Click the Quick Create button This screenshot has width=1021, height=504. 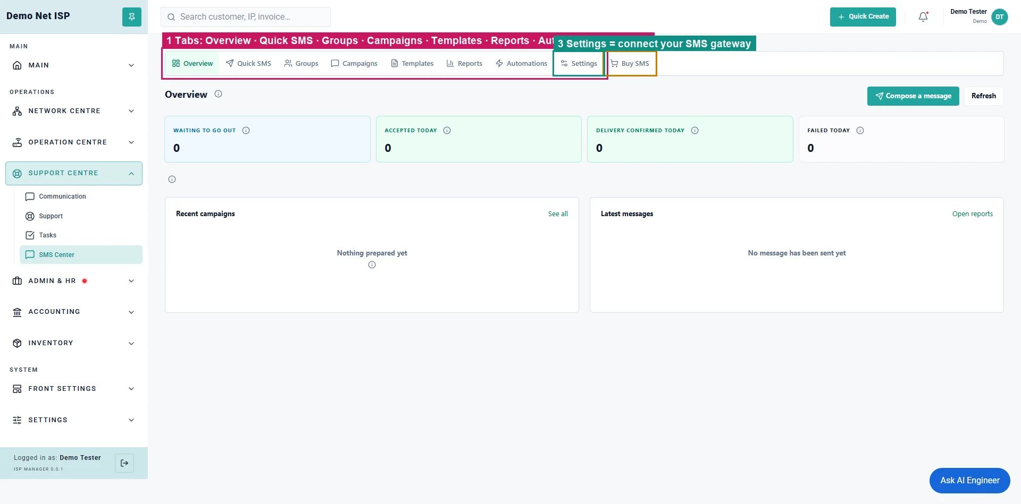pos(863,17)
